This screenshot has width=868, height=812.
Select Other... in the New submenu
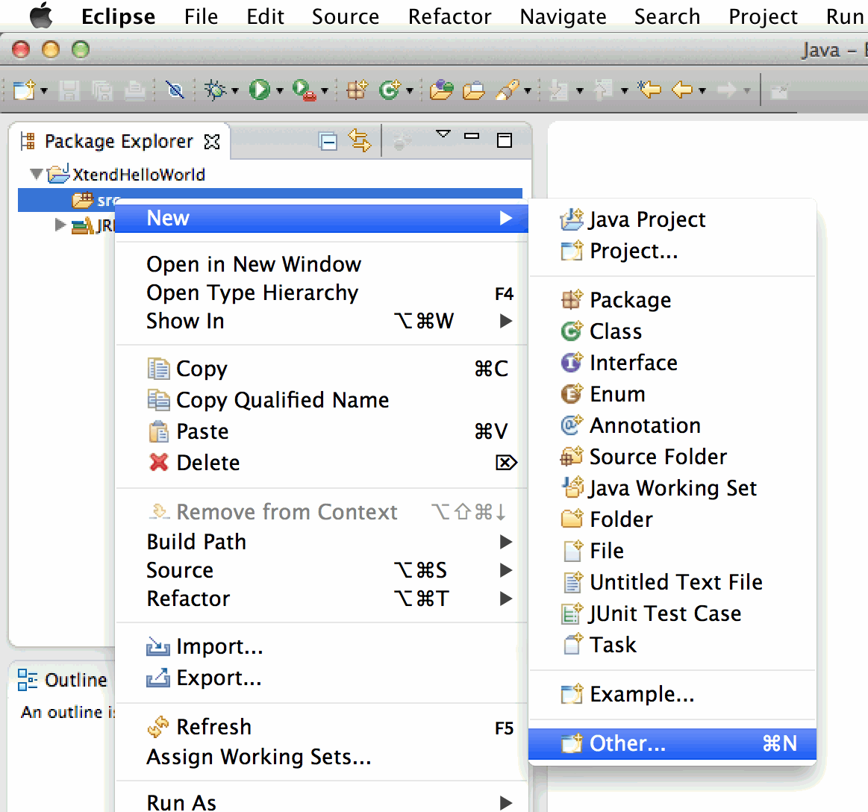tap(627, 743)
